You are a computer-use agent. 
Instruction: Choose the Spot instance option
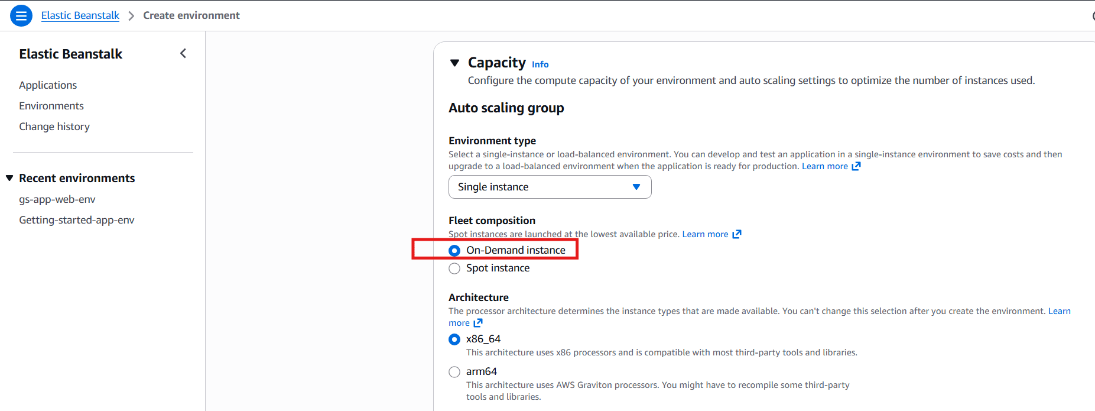point(454,268)
